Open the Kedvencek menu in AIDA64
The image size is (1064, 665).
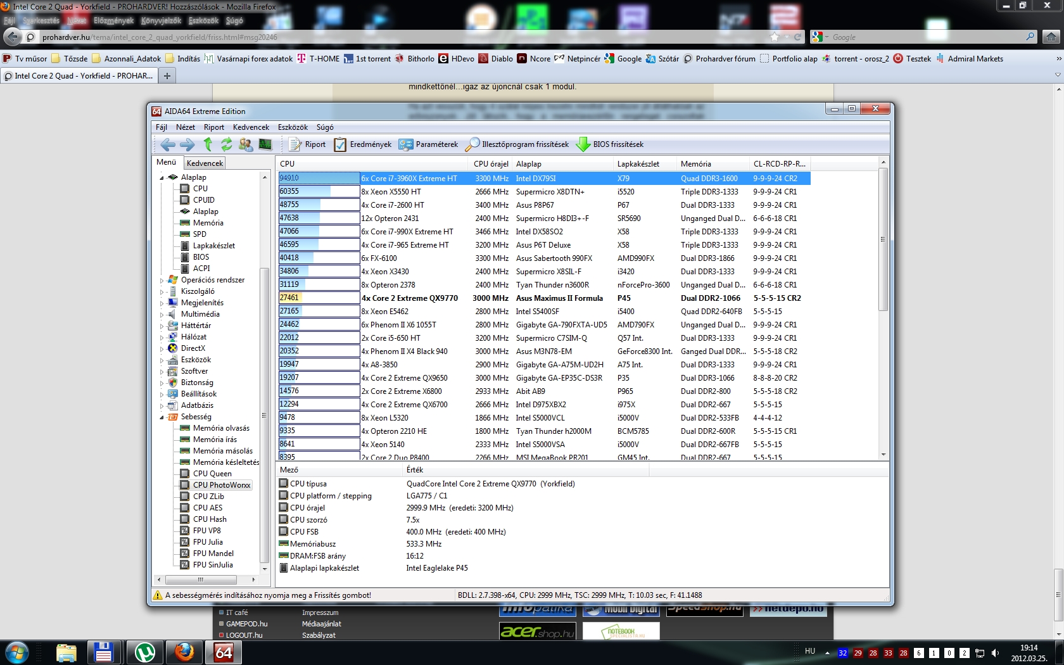(251, 127)
